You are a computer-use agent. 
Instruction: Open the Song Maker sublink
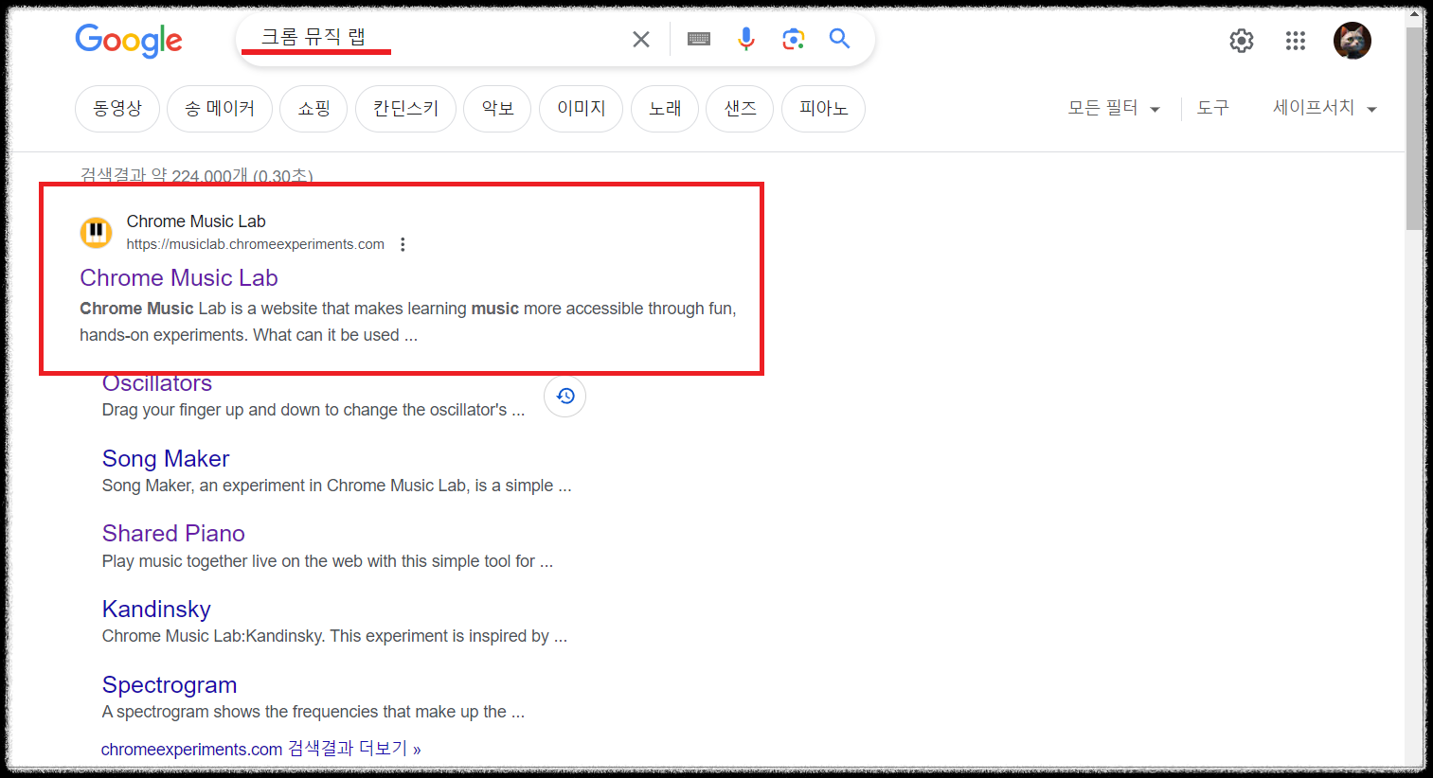(x=166, y=458)
